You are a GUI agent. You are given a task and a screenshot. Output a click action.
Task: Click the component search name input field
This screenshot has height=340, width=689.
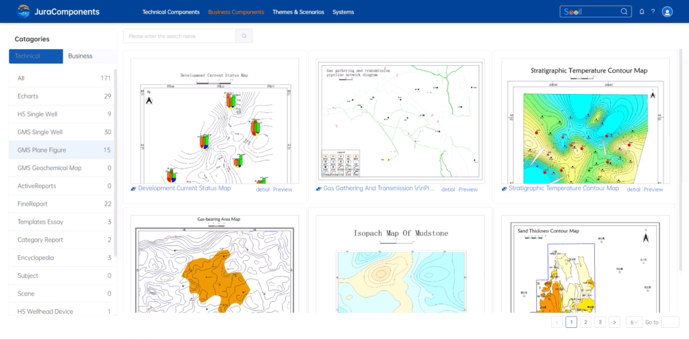180,36
